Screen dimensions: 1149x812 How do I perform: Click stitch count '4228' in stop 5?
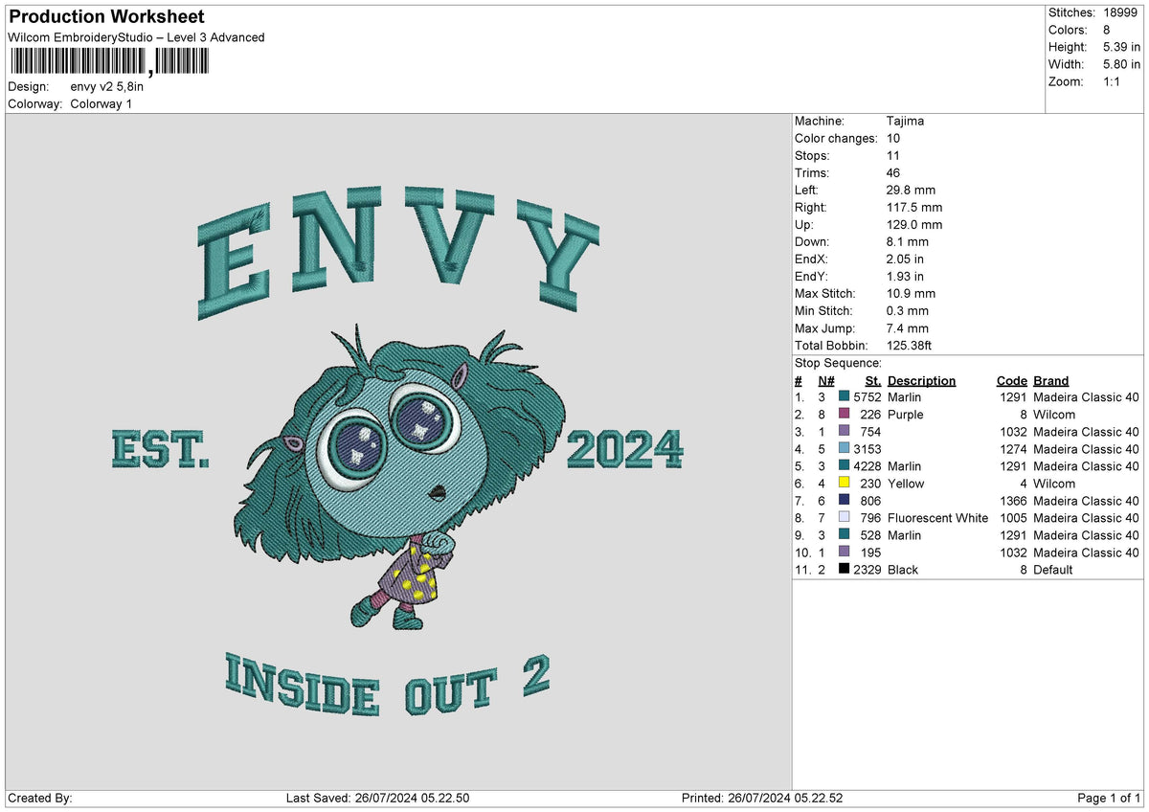click(x=867, y=466)
